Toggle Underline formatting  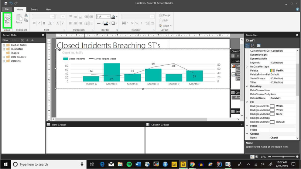pyautogui.click(x=44, y=23)
